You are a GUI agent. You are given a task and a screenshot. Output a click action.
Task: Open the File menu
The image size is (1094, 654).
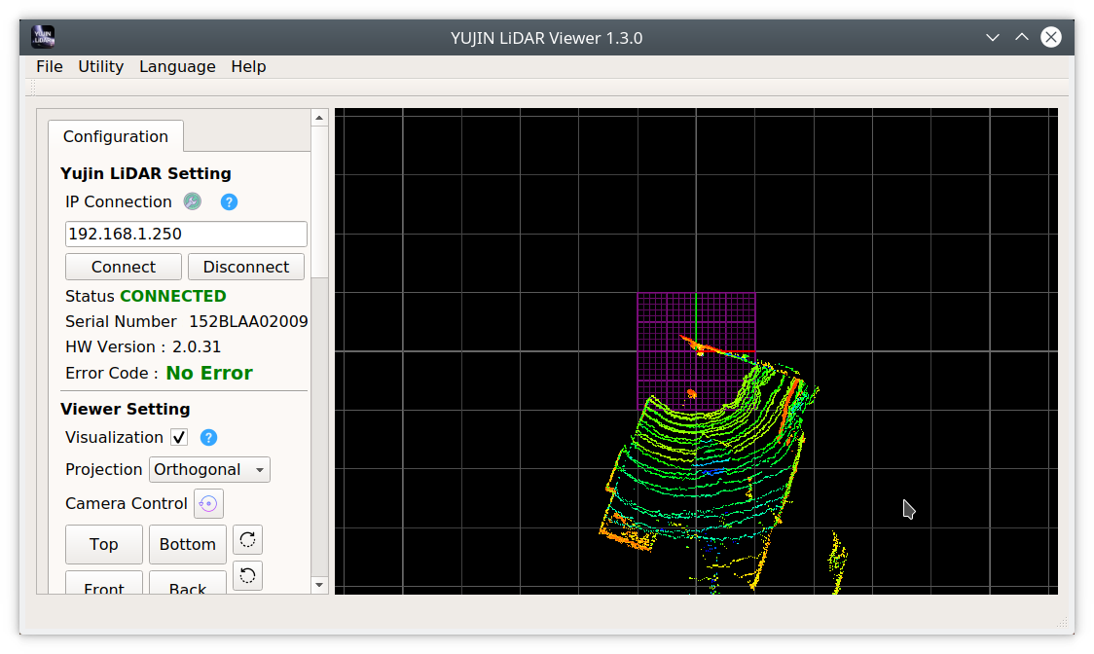point(50,66)
